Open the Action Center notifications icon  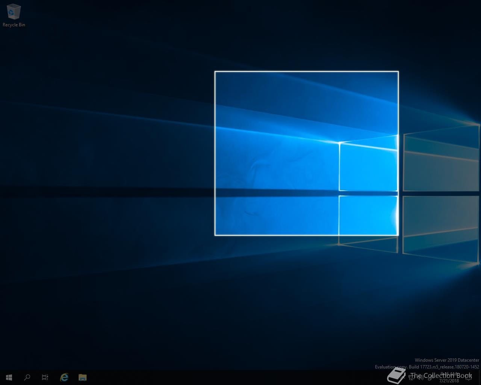[469, 377]
